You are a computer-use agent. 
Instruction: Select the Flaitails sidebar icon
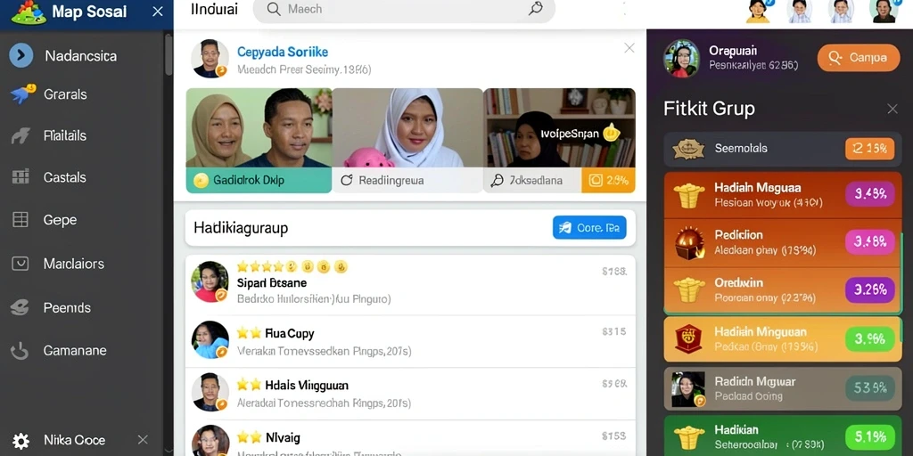tap(21, 136)
